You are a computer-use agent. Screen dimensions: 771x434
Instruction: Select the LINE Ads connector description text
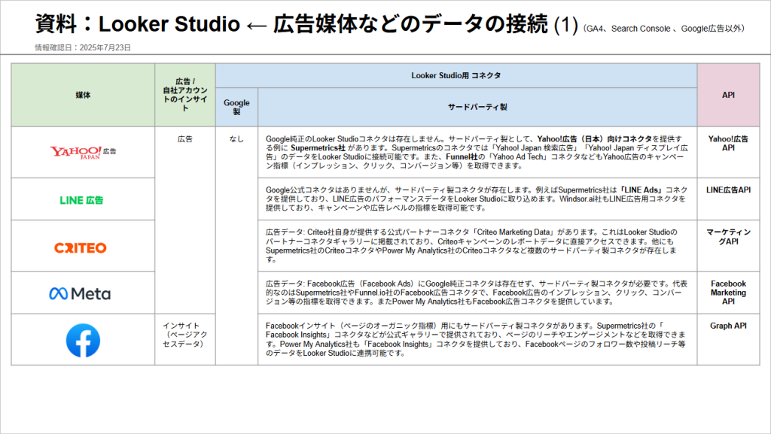477,199
